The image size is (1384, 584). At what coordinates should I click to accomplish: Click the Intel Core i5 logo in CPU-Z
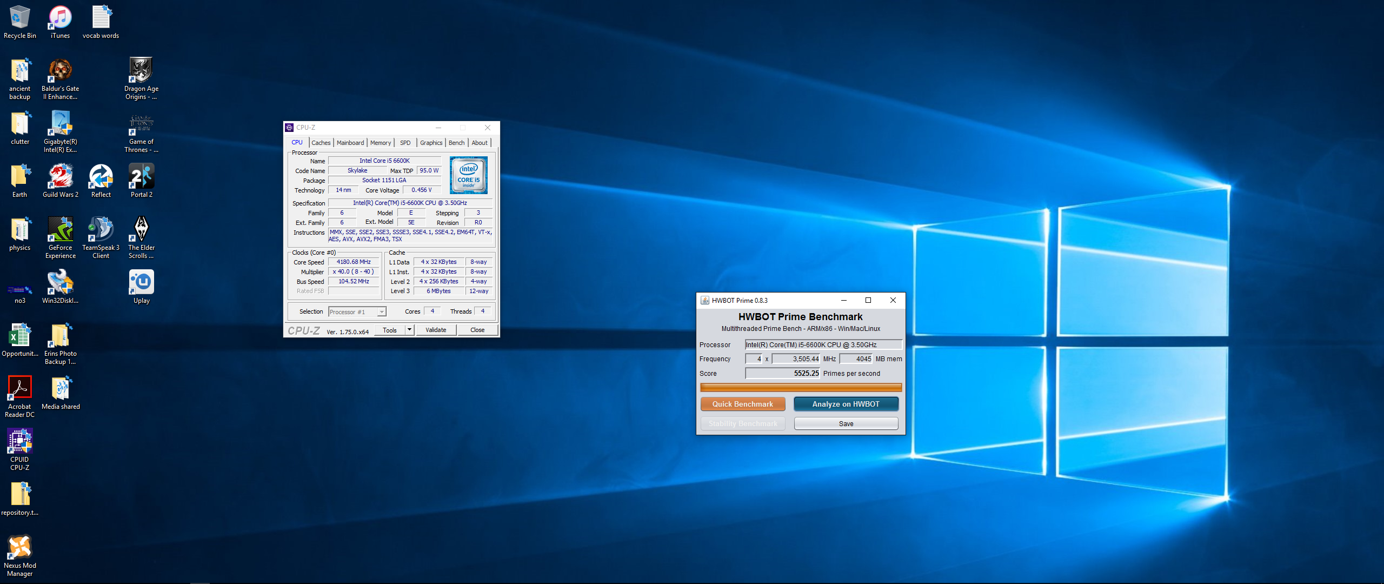click(x=469, y=175)
